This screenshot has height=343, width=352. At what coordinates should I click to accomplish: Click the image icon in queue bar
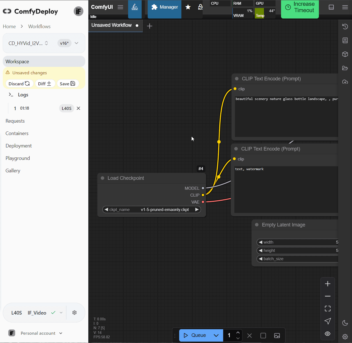click(277, 336)
